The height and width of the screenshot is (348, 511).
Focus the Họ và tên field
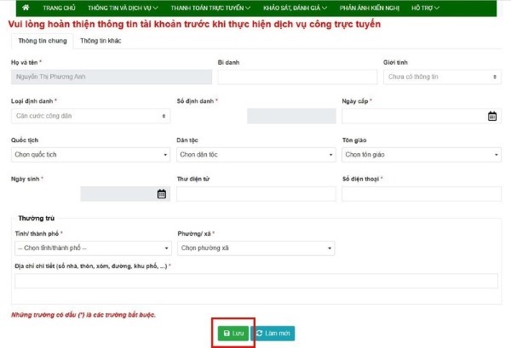[x=112, y=77]
